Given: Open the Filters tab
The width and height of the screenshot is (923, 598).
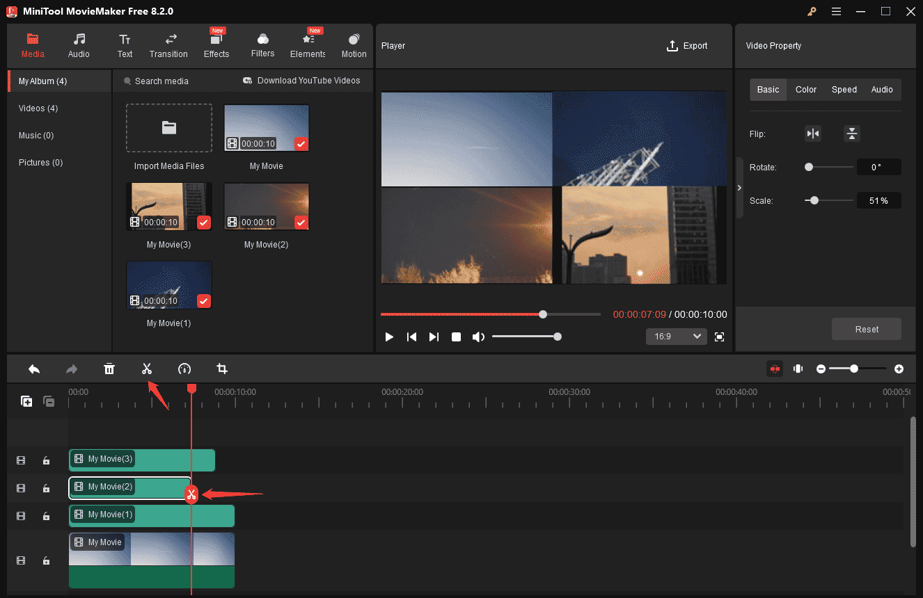Looking at the screenshot, I should pyautogui.click(x=262, y=45).
